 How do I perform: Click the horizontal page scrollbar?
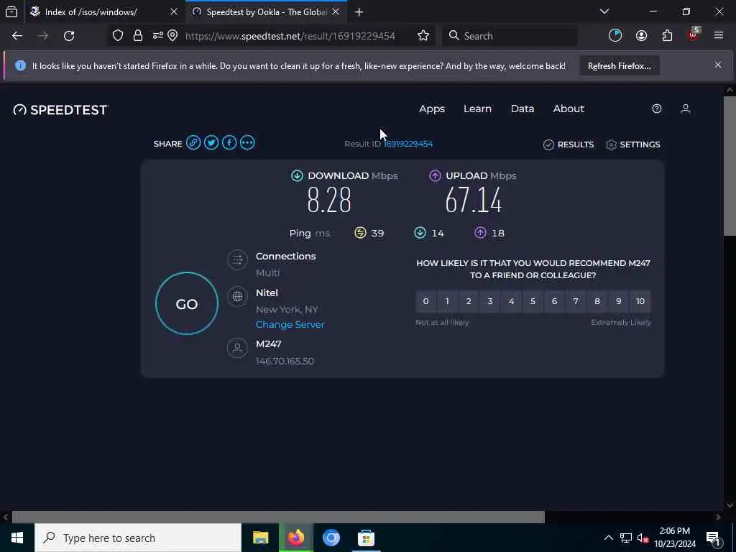278,517
